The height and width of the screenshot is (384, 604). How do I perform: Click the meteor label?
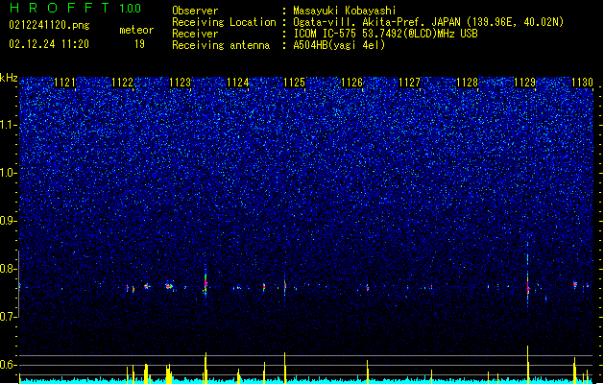pos(136,30)
